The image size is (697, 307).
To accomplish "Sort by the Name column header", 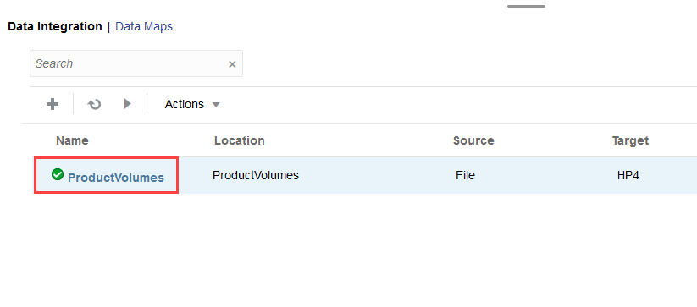I will pyautogui.click(x=73, y=140).
